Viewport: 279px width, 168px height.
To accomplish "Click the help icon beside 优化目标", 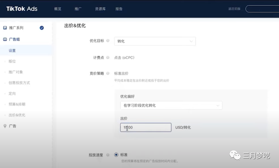I will coord(108,41).
